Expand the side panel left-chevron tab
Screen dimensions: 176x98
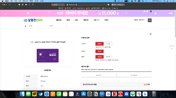pos(172,49)
